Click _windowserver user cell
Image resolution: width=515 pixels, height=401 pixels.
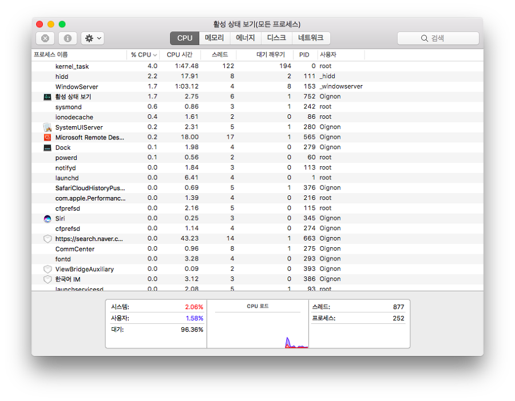tap(341, 87)
